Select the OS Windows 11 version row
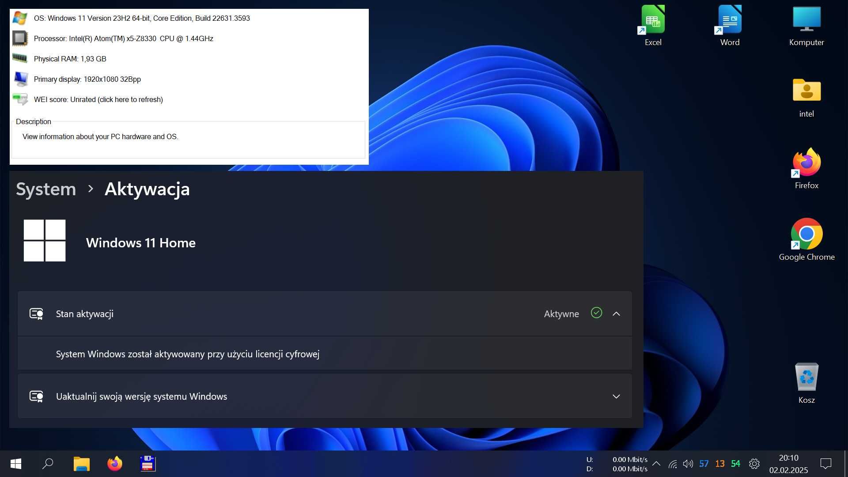848x477 pixels. (x=142, y=18)
